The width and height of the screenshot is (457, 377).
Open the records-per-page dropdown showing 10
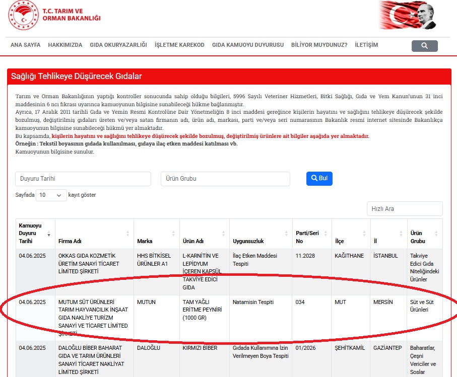coord(51,195)
